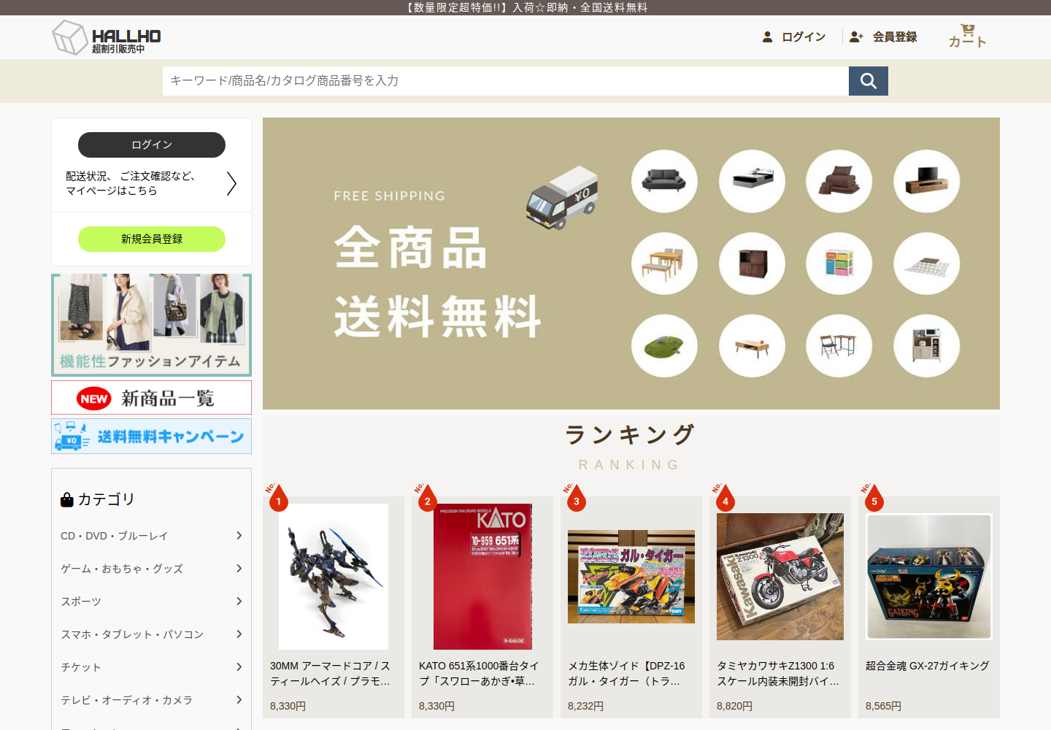Open rank 5 超合金魂 GX-27ガイキング image
The width and height of the screenshot is (1051, 730).
tap(929, 577)
